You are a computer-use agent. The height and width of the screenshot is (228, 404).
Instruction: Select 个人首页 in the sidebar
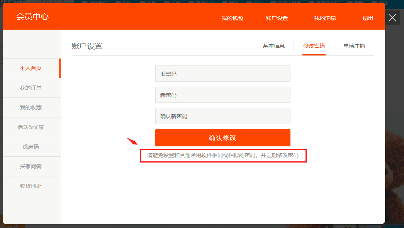(x=31, y=68)
